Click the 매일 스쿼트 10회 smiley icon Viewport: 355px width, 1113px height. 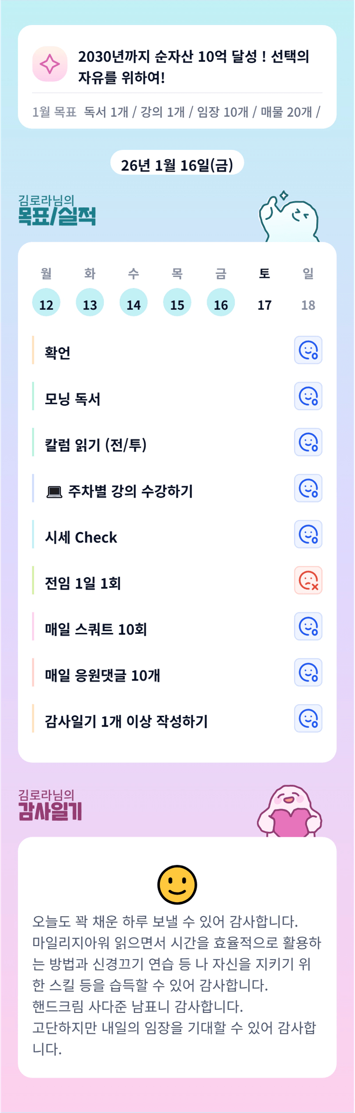308,626
